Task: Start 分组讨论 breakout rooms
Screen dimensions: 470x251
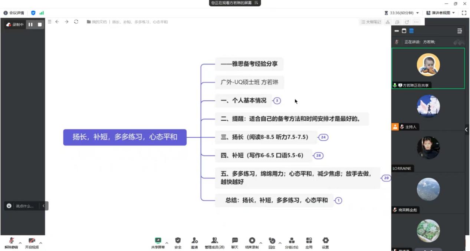Action: [292, 242]
